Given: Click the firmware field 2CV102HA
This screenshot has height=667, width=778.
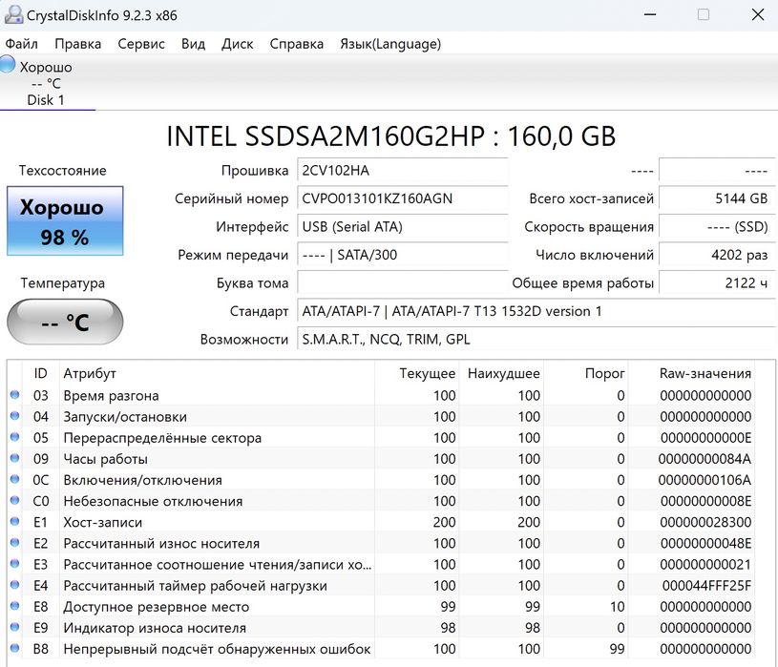Looking at the screenshot, I should 403,171.
